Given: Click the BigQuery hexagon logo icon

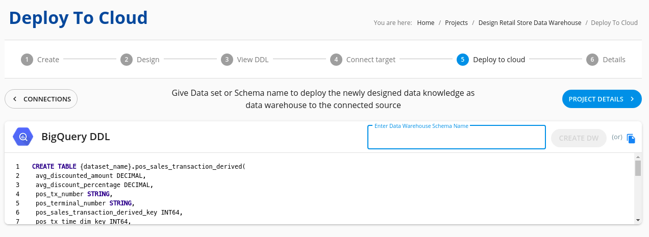Looking at the screenshot, I should coord(23,137).
